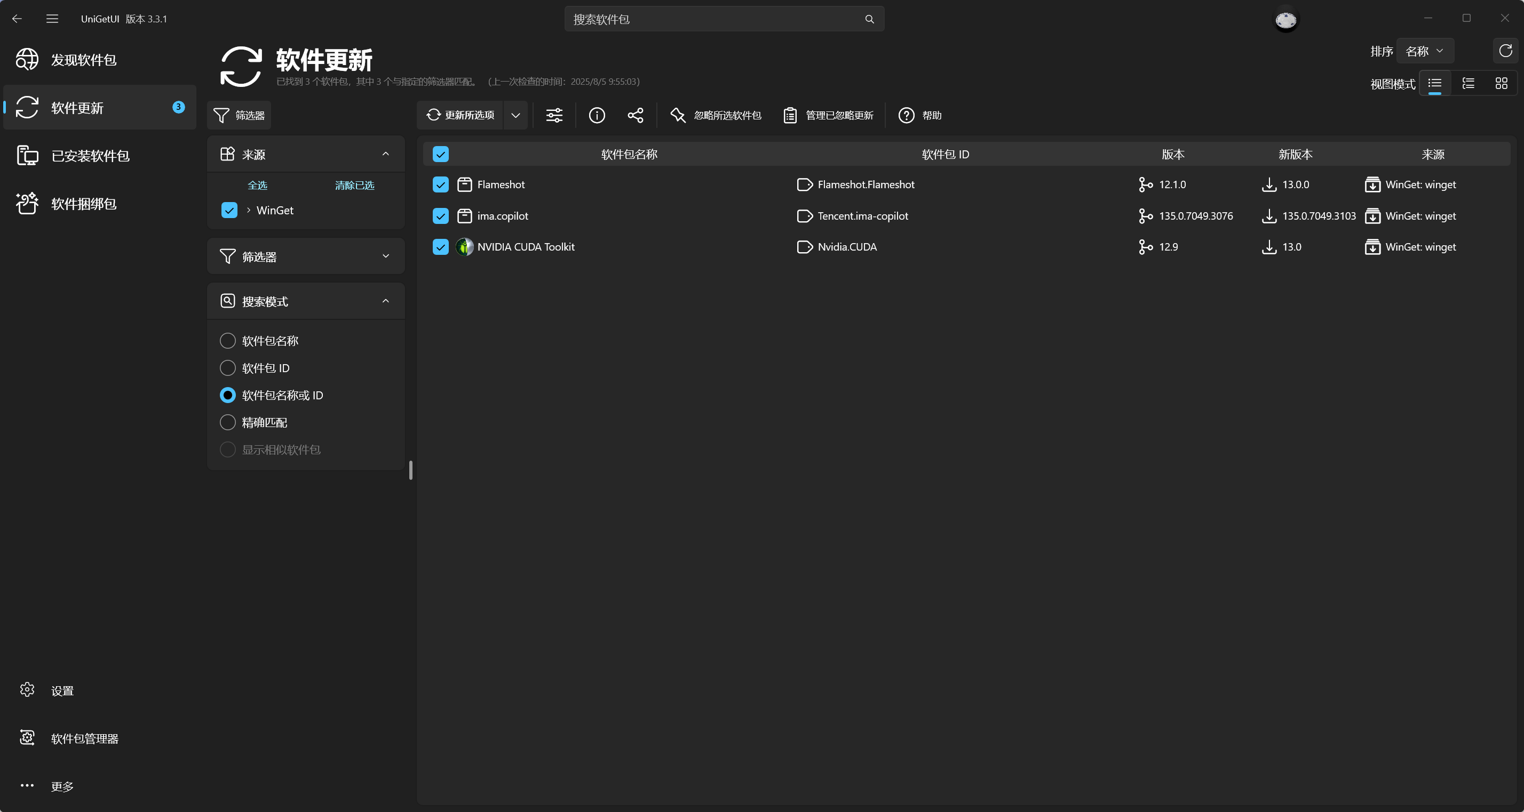Open the 名称 sort order dropdown

[x=1425, y=51]
